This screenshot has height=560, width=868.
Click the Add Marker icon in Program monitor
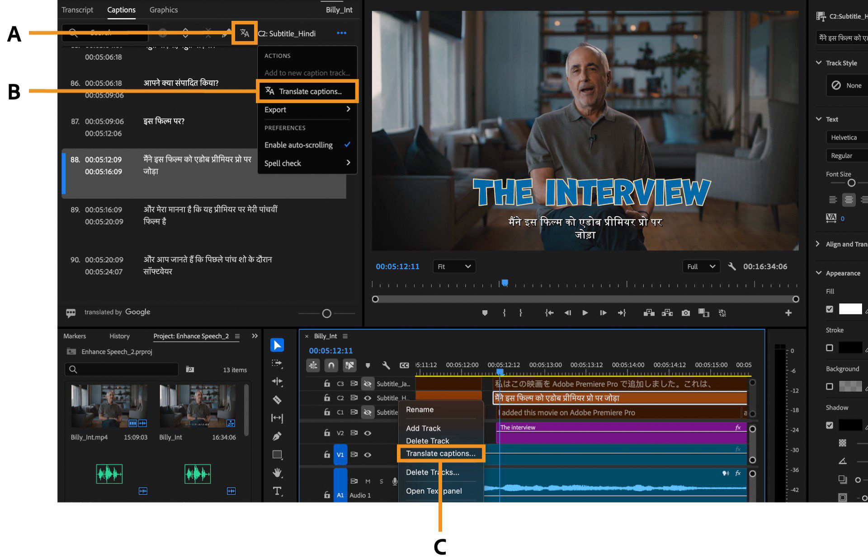click(x=485, y=313)
